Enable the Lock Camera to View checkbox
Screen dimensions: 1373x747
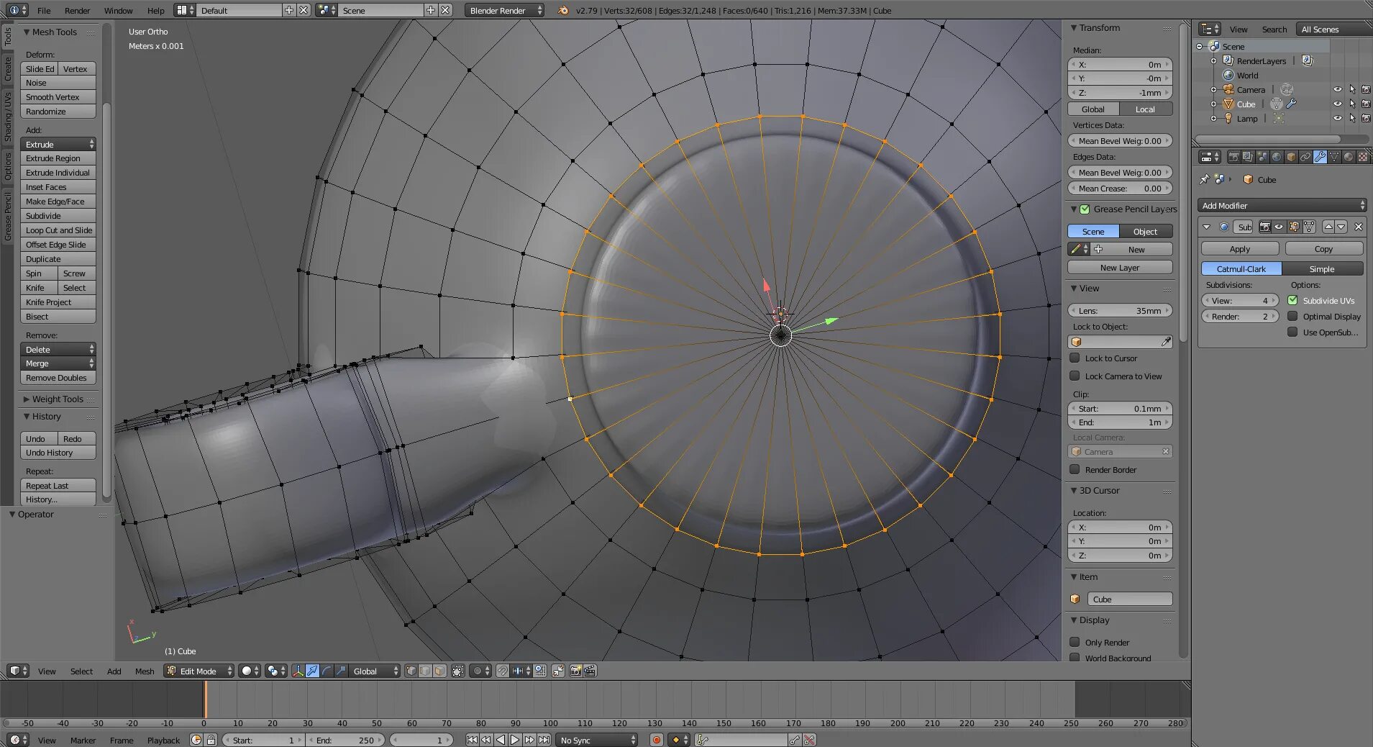click(x=1075, y=376)
